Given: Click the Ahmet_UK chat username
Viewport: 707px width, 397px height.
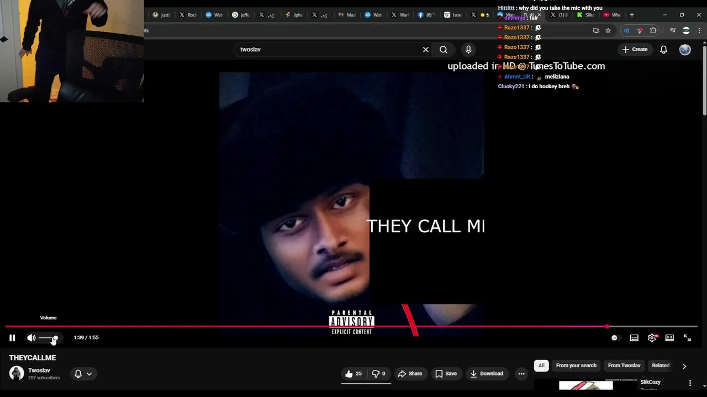Looking at the screenshot, I should tap(517, 77).
